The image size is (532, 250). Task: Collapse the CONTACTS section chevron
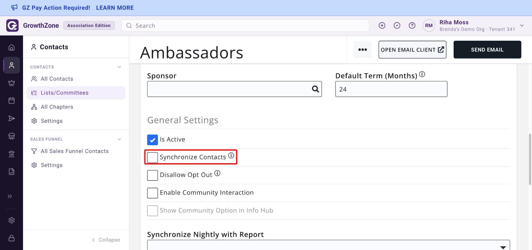click(119, 67)
